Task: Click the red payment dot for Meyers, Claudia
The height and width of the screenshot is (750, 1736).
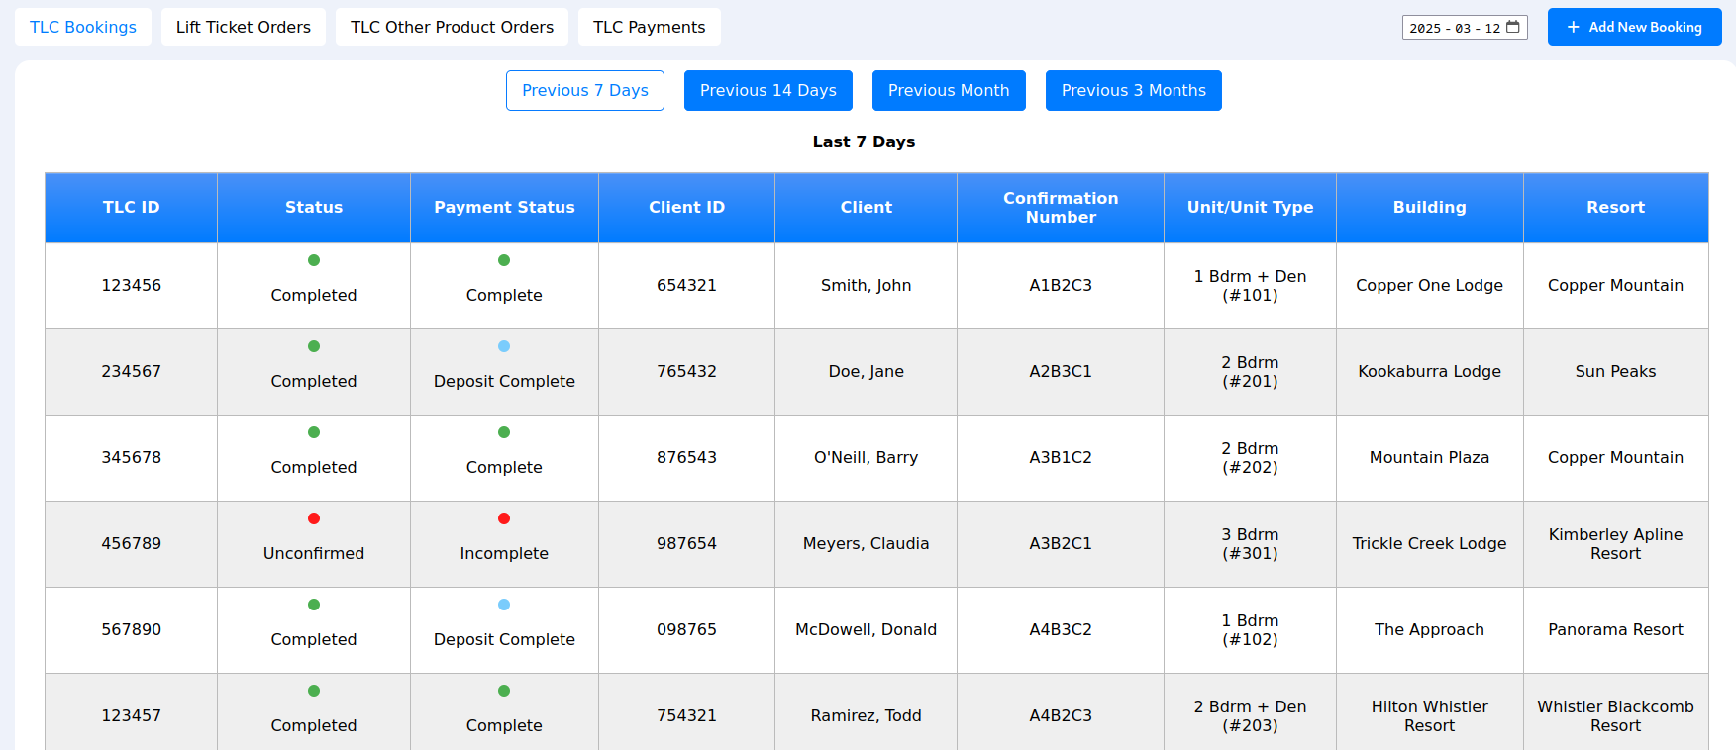Action: tap(504, 518)
